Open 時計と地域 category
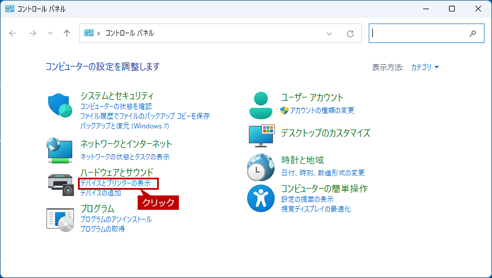Viewport: 492px width, 278px height. point(302,160)
